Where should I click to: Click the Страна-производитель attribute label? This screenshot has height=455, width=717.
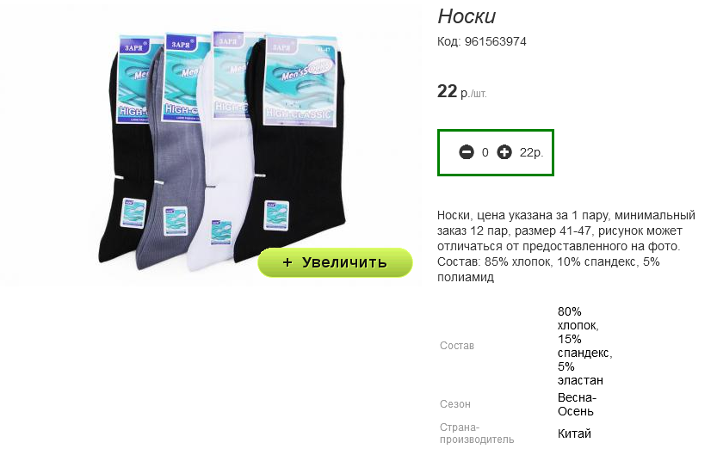[x=477, y=433]
